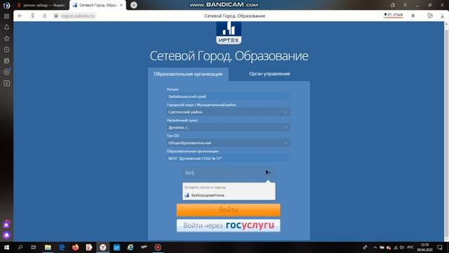
Task: Reload the page with the refresh icon
Action: click(x=45, y=15)
